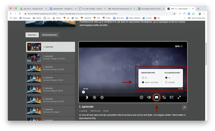Image resolution: width=215 pixels, height=131 pixels.
Task: Open Apps bookmark shortcut
Action: click(14, 18)
